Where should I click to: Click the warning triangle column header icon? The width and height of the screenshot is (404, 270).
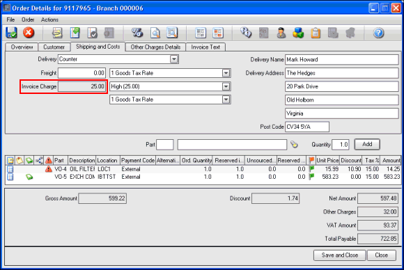(x=49, y=161)
